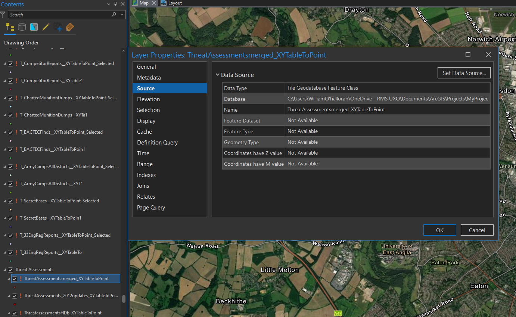Open List By Selection in Contents panel
The width and height of the screenshot is (516, 317).
(x=34, y=27)
